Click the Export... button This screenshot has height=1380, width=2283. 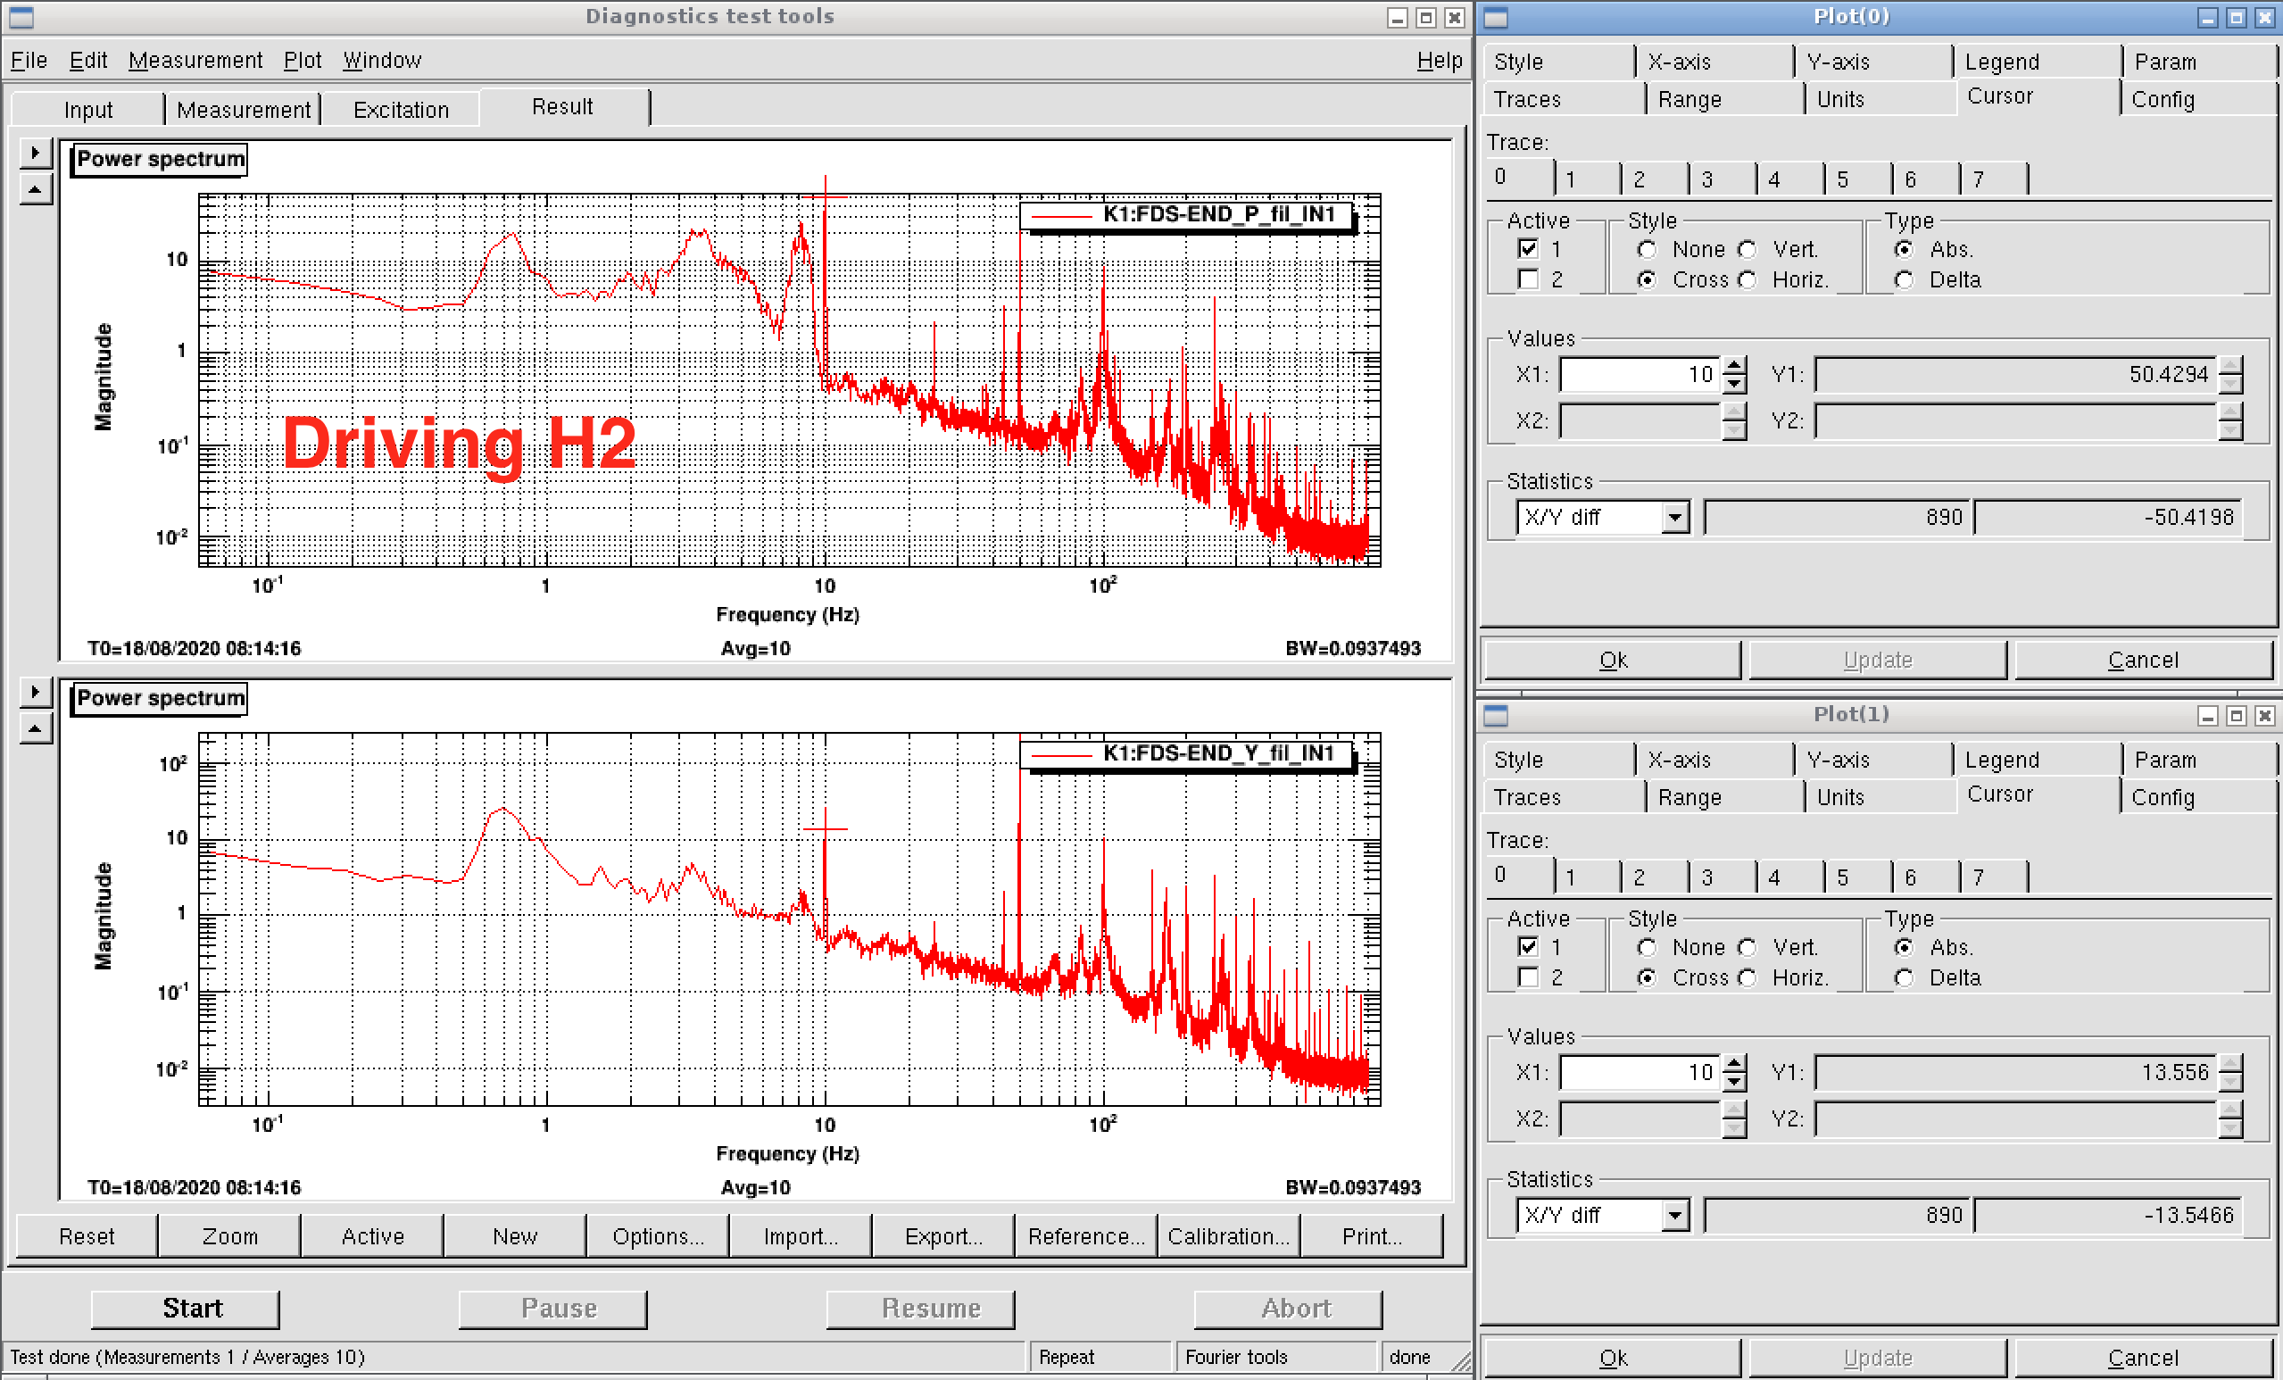click(943, 1236)
